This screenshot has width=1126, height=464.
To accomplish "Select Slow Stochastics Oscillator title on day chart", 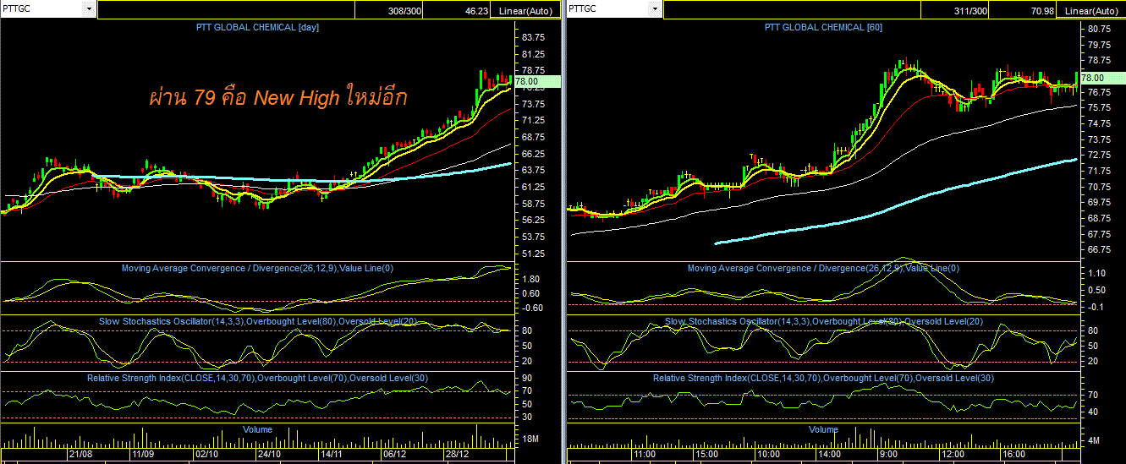I will [x=257, y=321].
